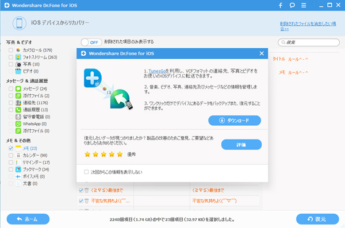Open the TunesGo link in dialog
This screenshot has height=228, width=345.
(157, 71)
